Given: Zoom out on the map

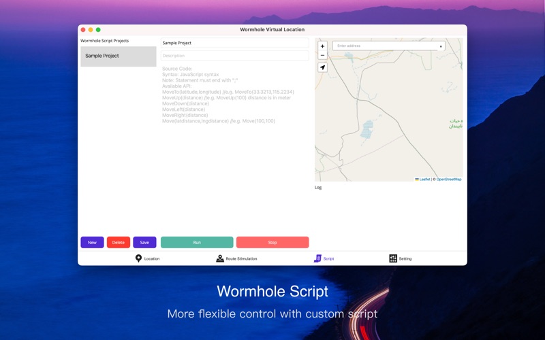Looking at the screenshot, I should pos(322,56).
